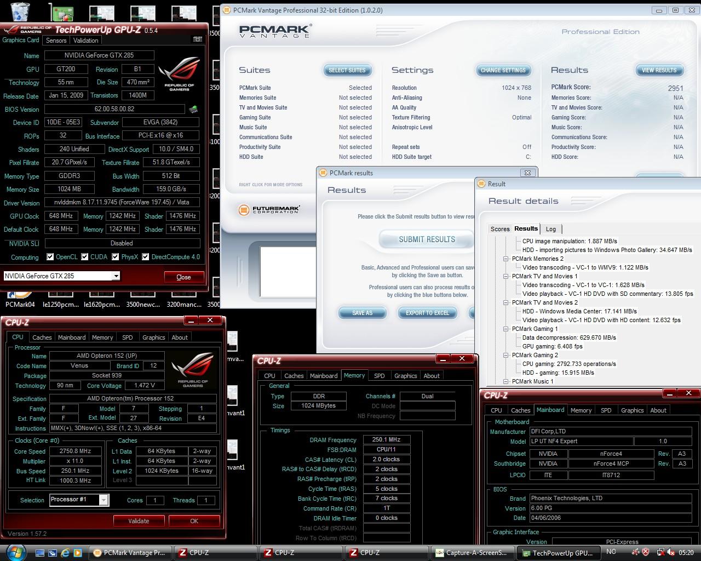The width and height of the screenshot is (701, 561).
Task: Click the Republic of Gamers logo in CPU-Z CPU window
Action: [193, 370]
